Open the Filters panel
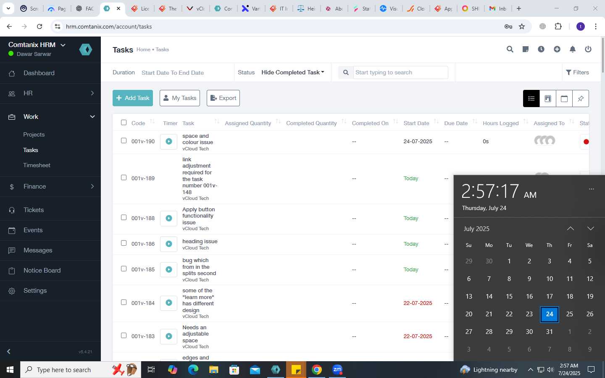Viewport: 605px width, 378px height. coord(577,72)
